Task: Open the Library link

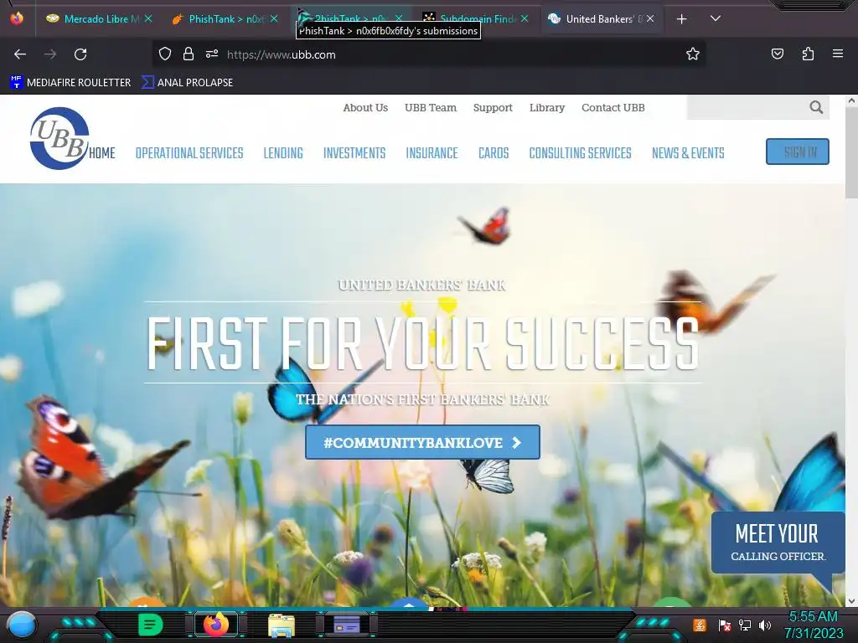Action: (547, 108)
